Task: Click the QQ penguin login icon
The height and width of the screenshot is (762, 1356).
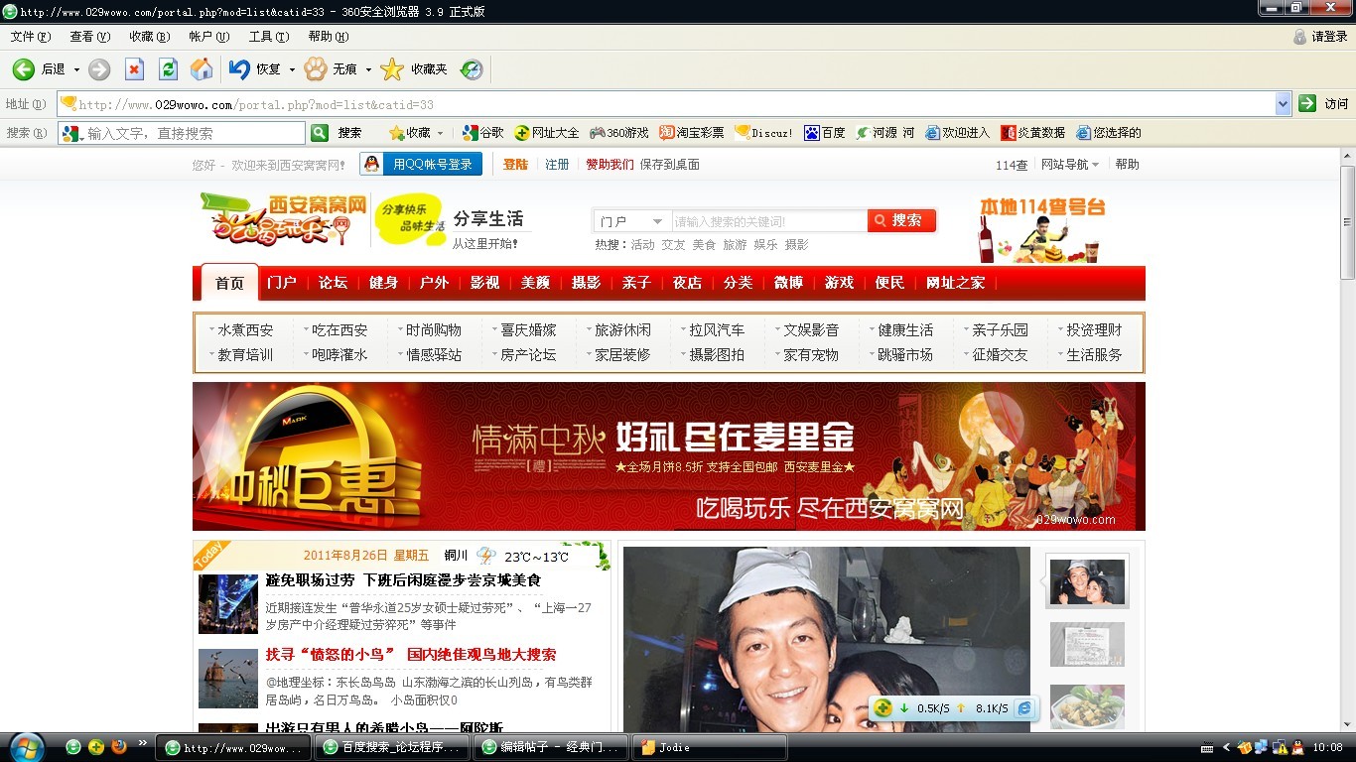Action: pyautogui.click(x=371, y=164)
